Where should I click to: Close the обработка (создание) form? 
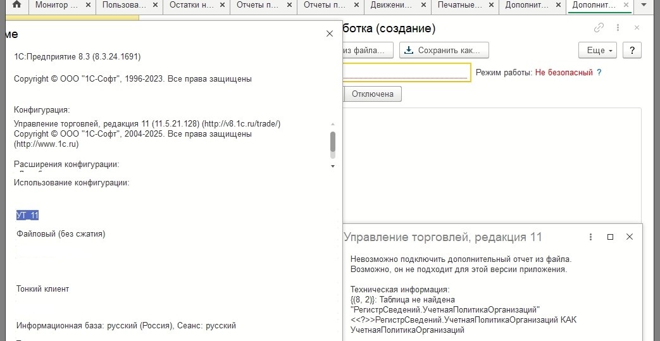click(637, 28)
